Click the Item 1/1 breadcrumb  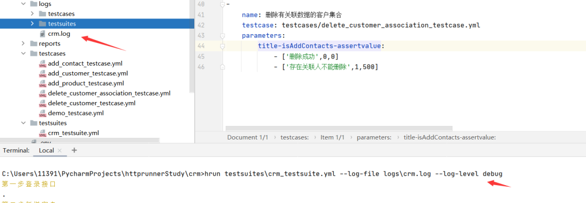coord(332,137)
